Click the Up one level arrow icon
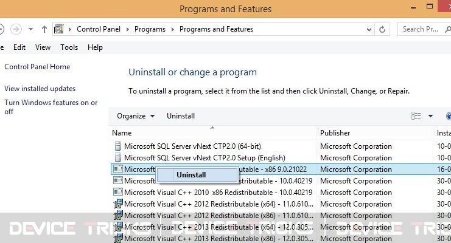This screenshot has height=243, width=451. point(44,29)
